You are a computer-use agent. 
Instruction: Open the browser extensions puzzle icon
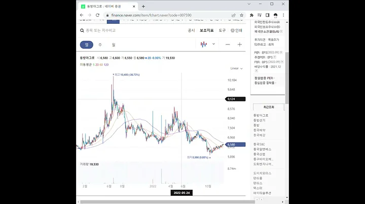coord(251,15)
